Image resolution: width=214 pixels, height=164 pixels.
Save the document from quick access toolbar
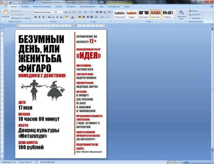click(x=10, y=2)
